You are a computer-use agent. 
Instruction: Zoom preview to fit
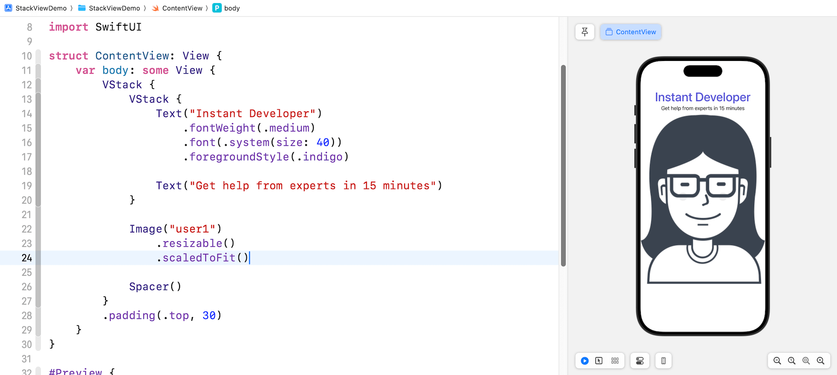806,361
